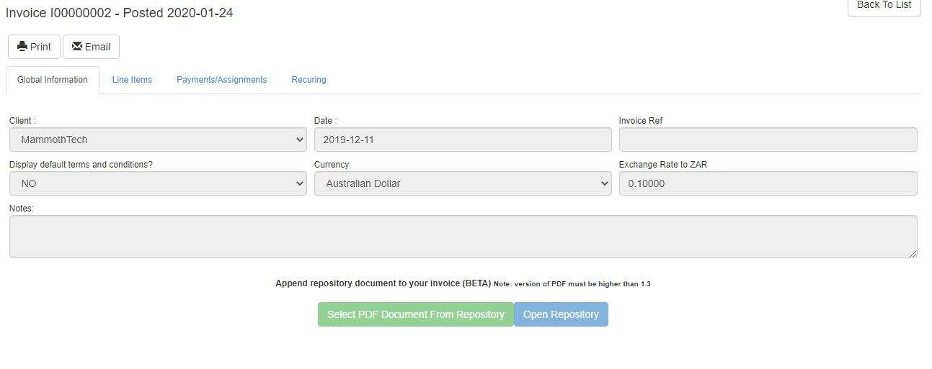Click the envelope icon to email invoice
The image size is (932, 369).
[77, 47]
